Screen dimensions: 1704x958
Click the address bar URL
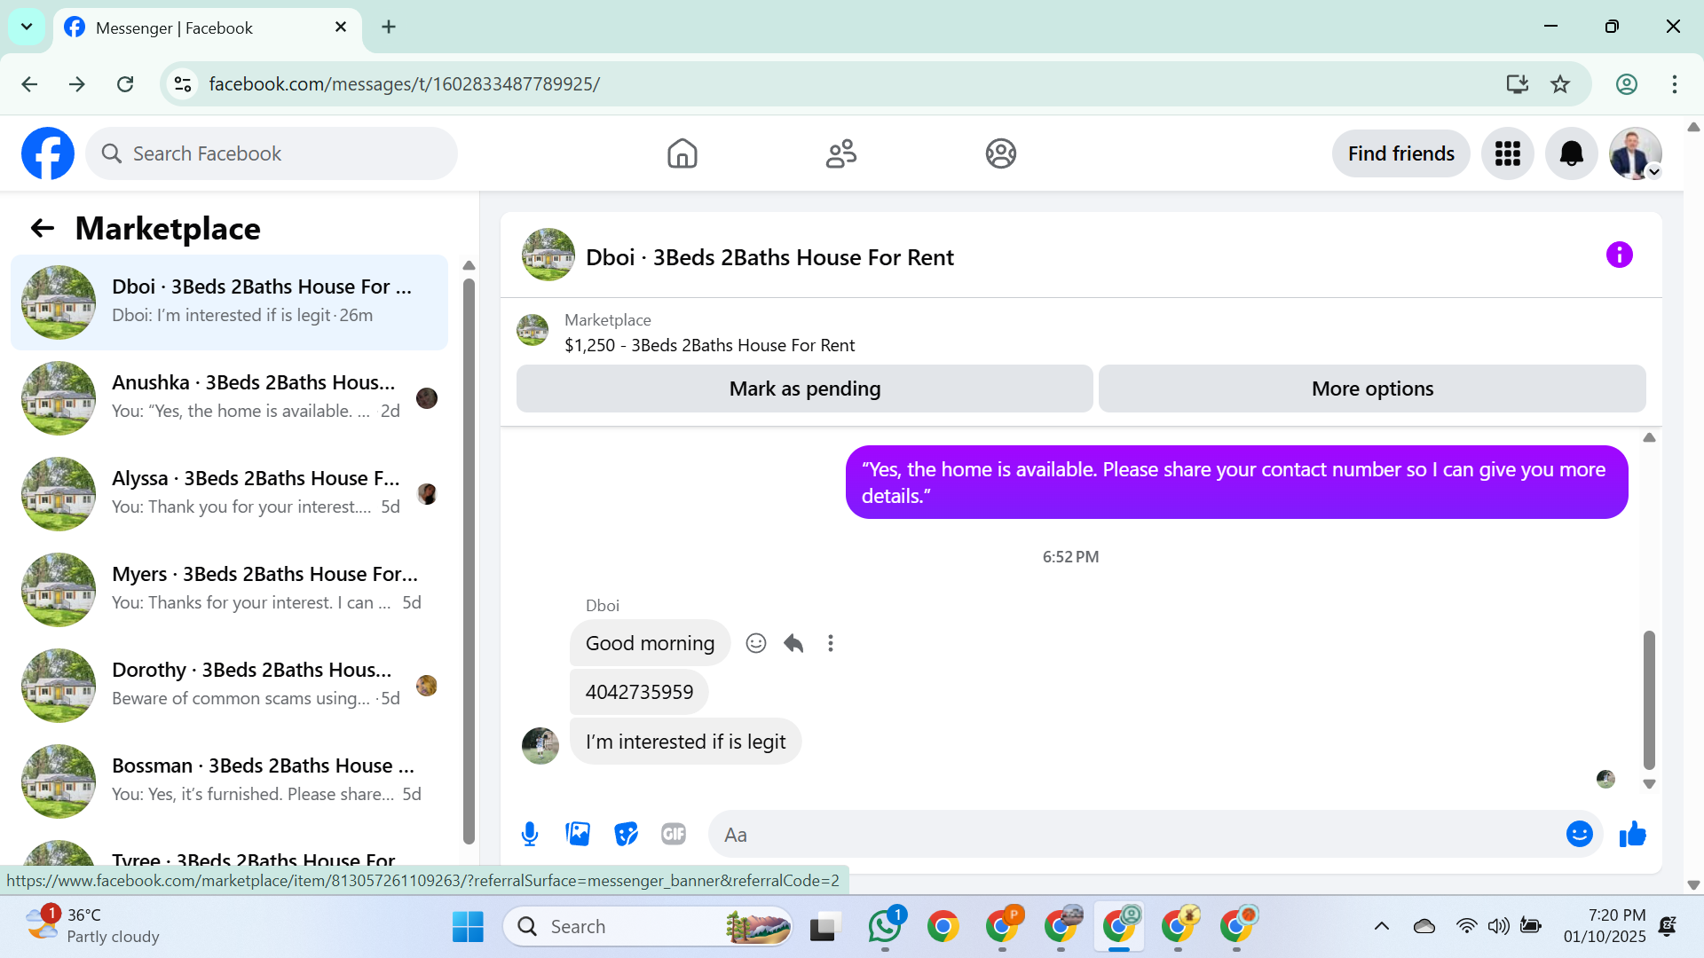404,84
